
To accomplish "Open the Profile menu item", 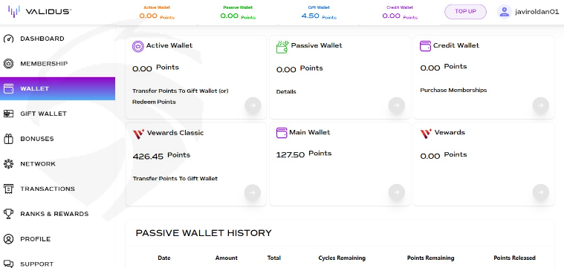I will point(57,239).
